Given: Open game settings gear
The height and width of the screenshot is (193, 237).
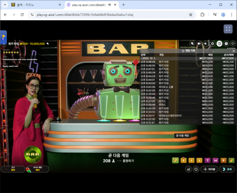Looking at the screenshot, I should (x=213, y=44).
